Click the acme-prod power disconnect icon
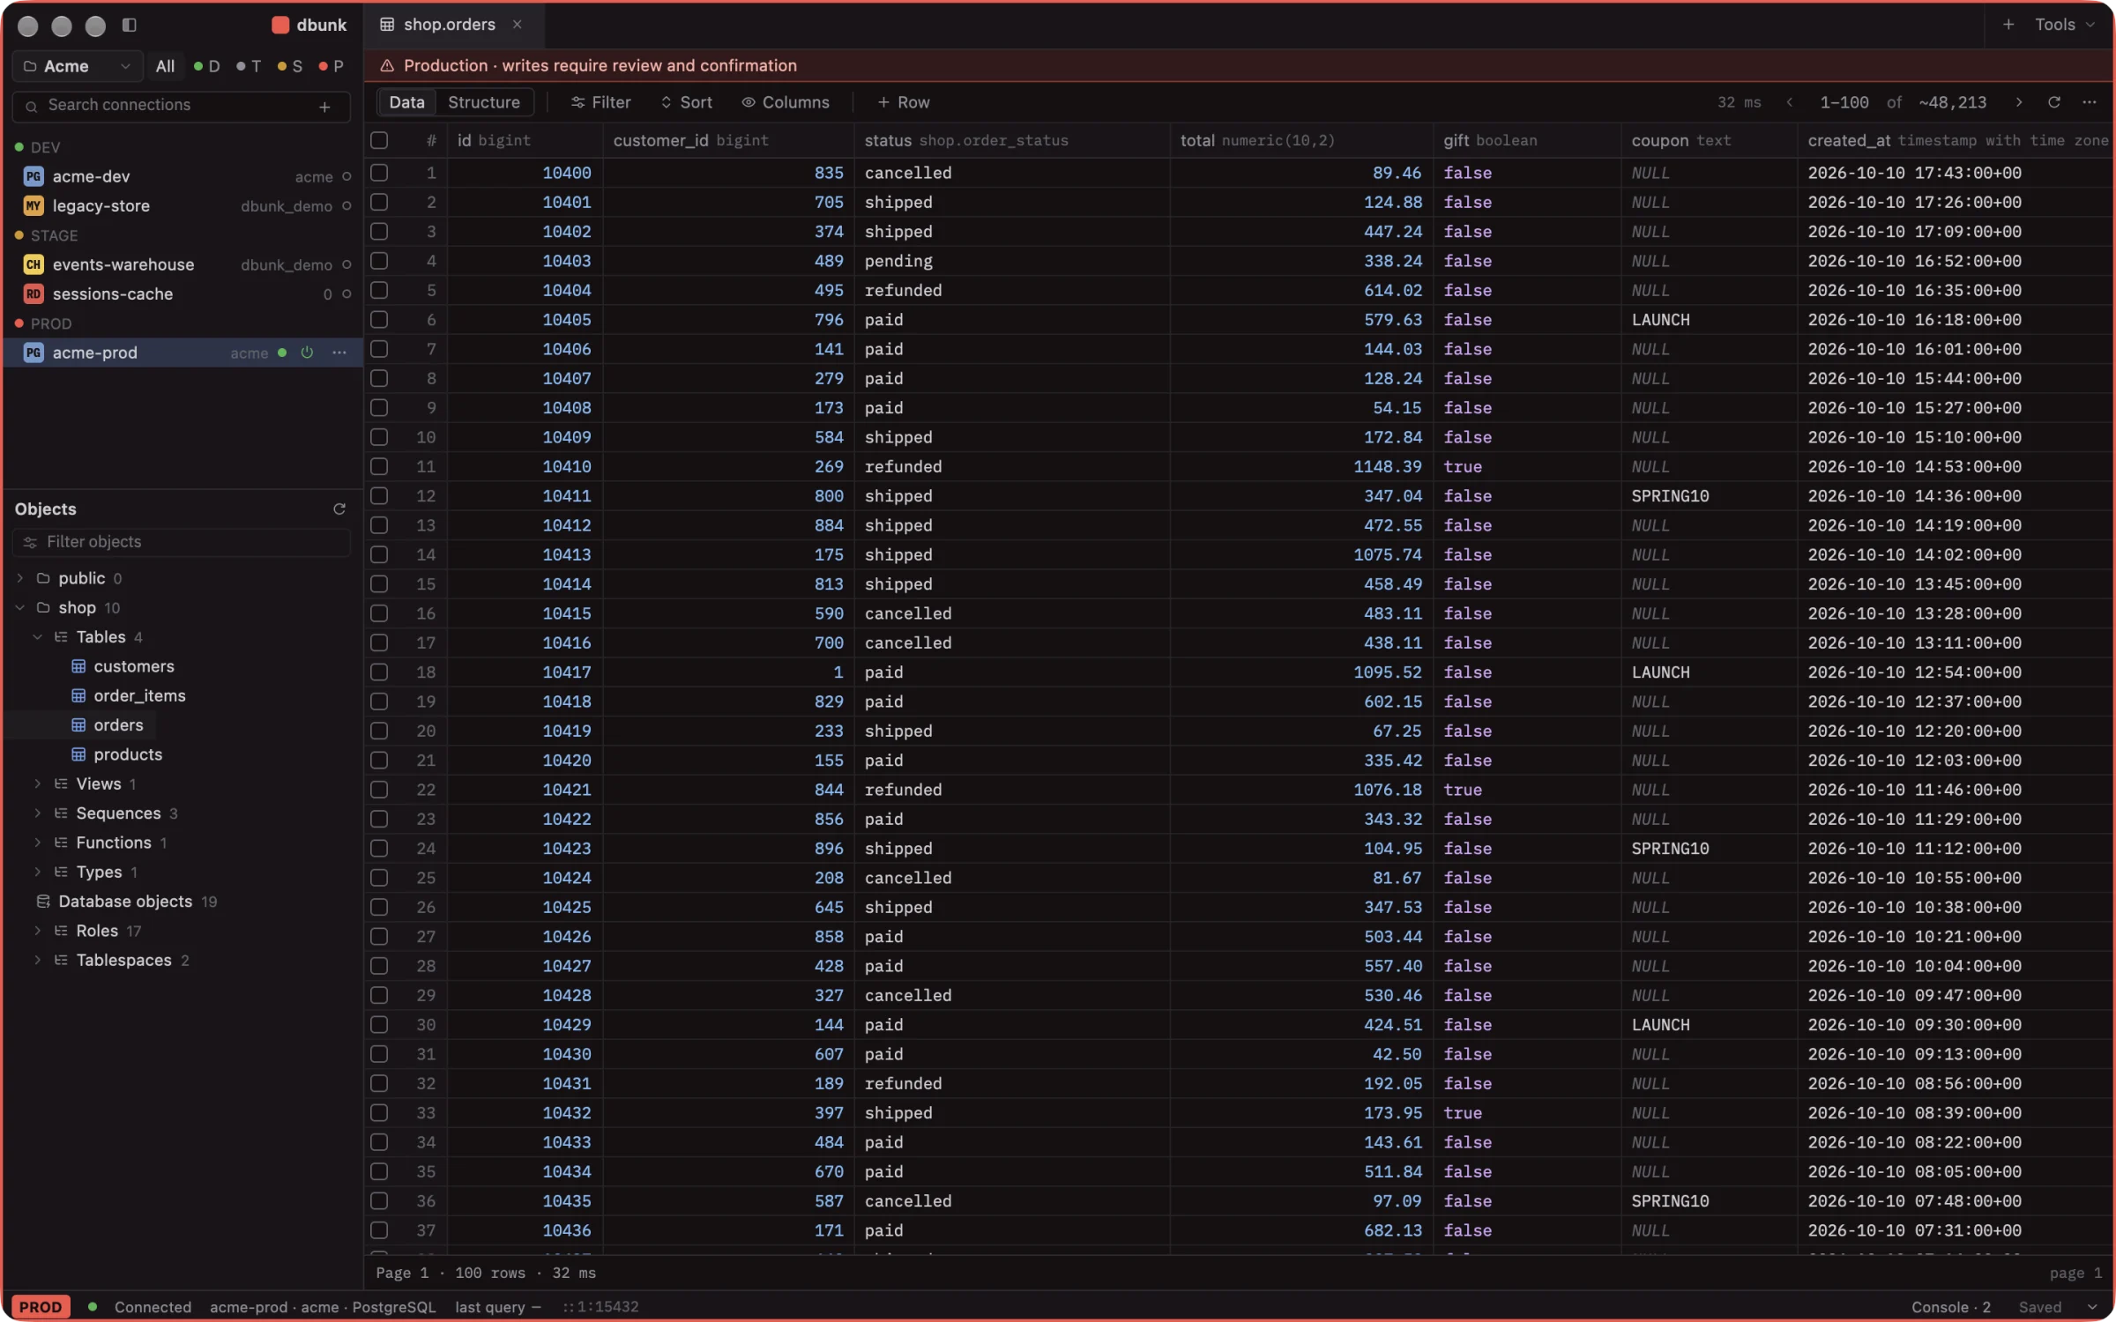 coord(307,353)
